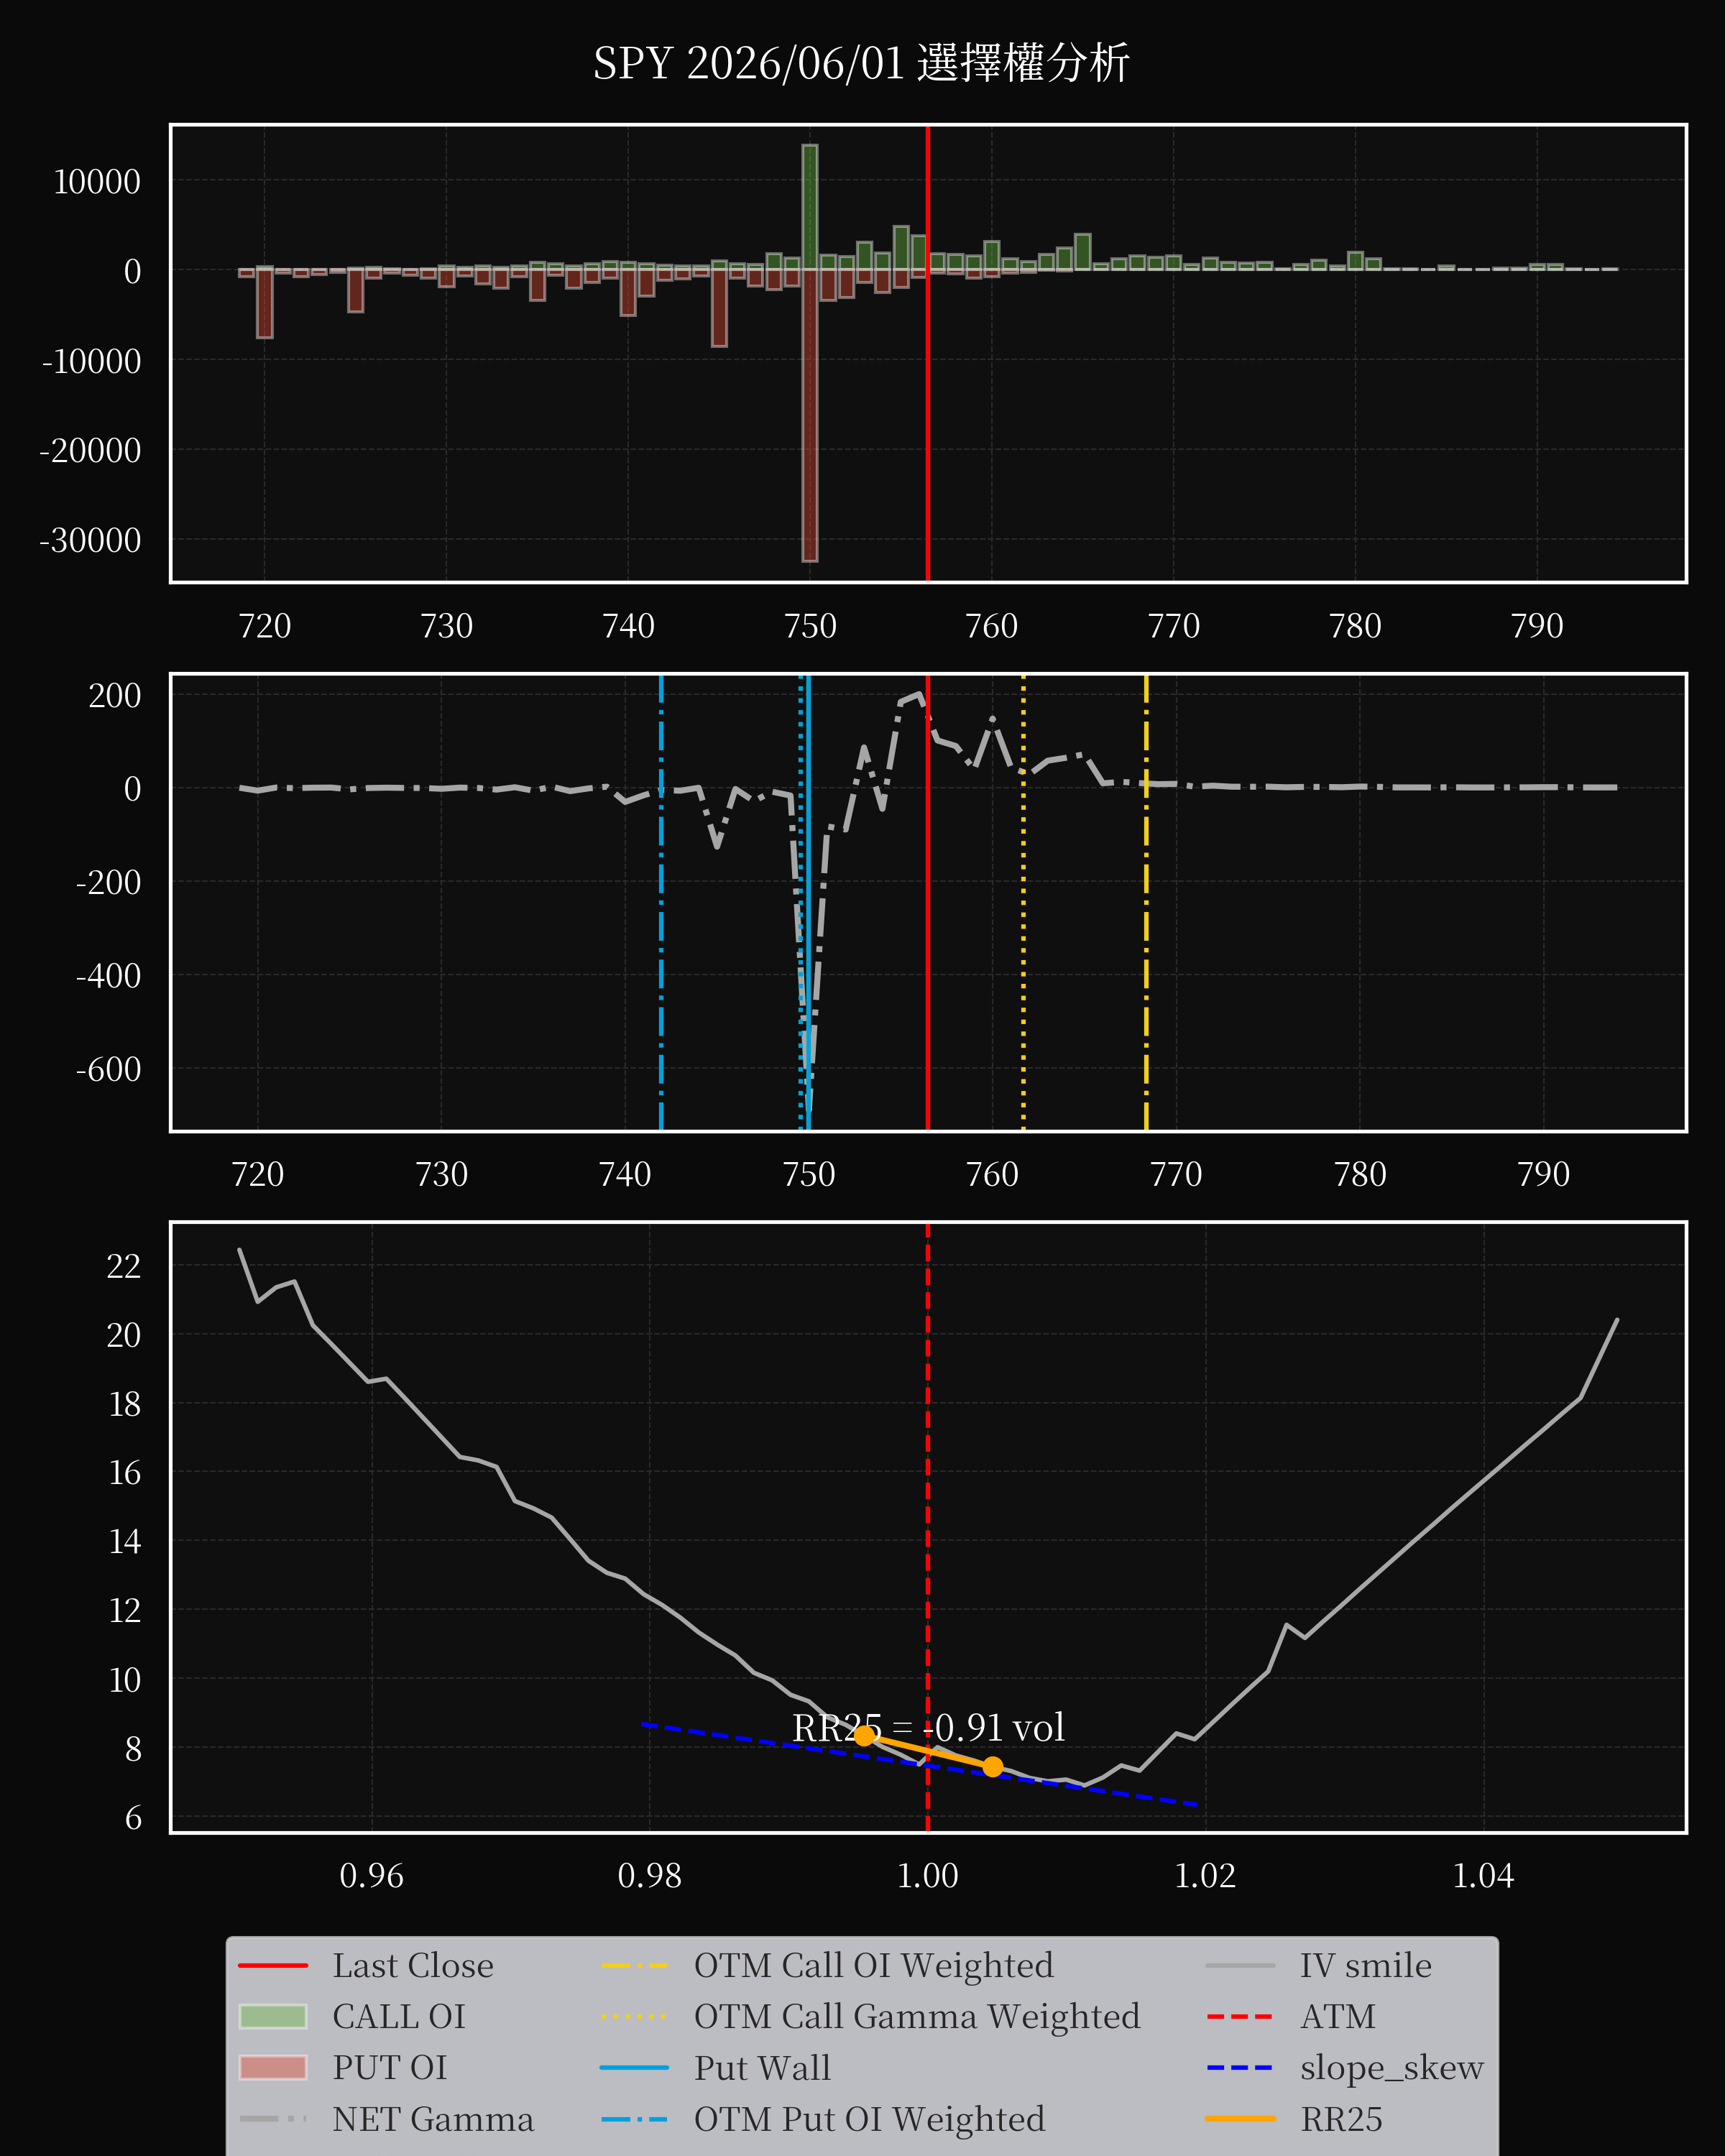1725x2156 pixels.
Task: Click the red Last Close line in top chart
Action: (927, 353)
